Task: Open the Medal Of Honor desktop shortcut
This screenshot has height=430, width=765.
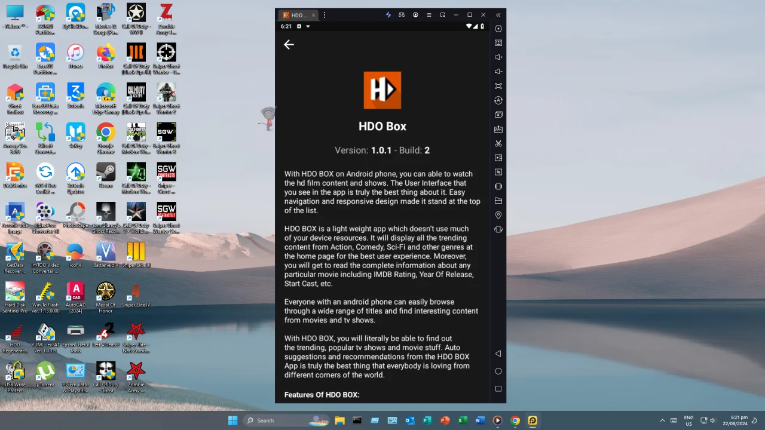Action: click(106, 298)
